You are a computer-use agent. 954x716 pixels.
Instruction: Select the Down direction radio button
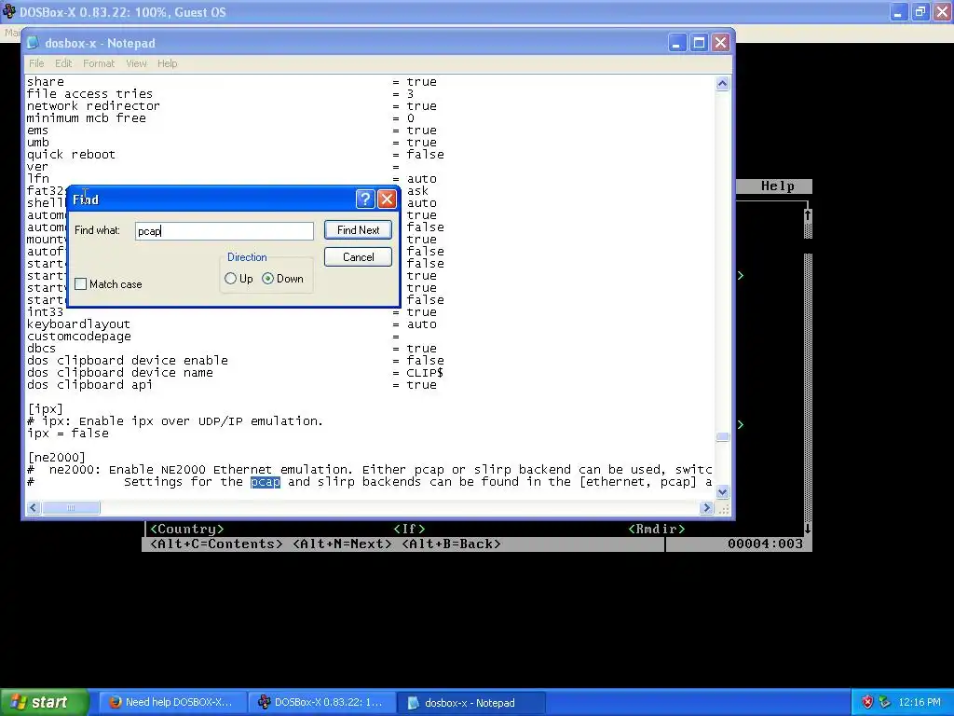tap(267, 278)
